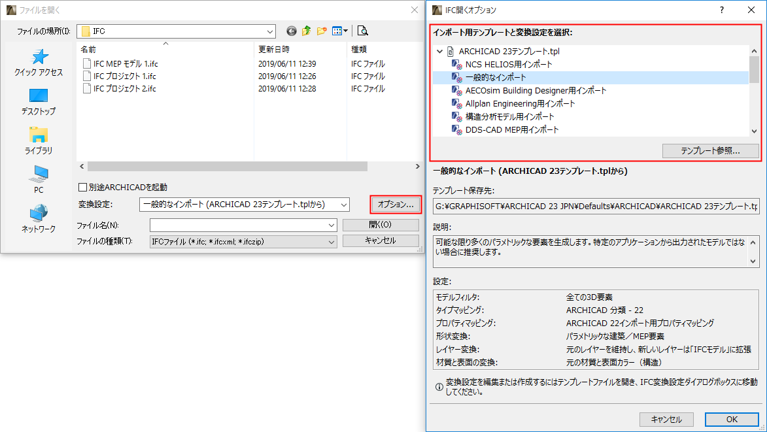The width and height of the screenshot is (767, 432).
Task: Click the info icon beside translator note
Action: click(439, 387)
